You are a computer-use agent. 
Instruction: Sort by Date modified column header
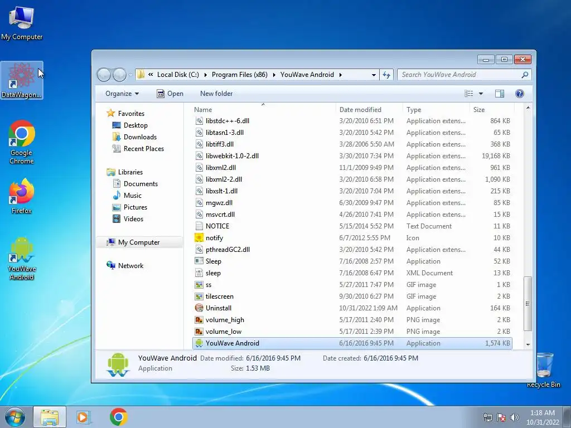pos(369,110)
